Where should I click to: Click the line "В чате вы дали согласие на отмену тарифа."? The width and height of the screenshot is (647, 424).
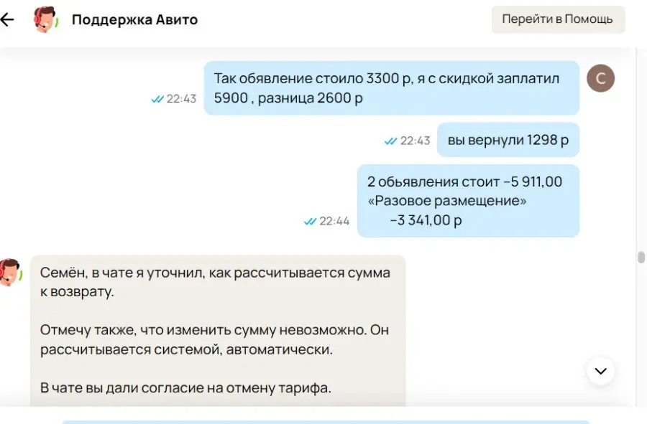(x=185, y=388)
